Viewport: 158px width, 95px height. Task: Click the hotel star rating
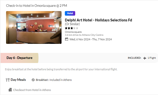(72, 28)
